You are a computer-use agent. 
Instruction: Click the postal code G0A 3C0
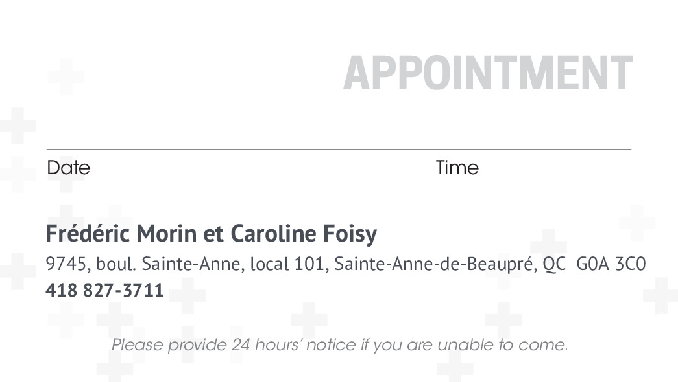(x=611, y=264)
